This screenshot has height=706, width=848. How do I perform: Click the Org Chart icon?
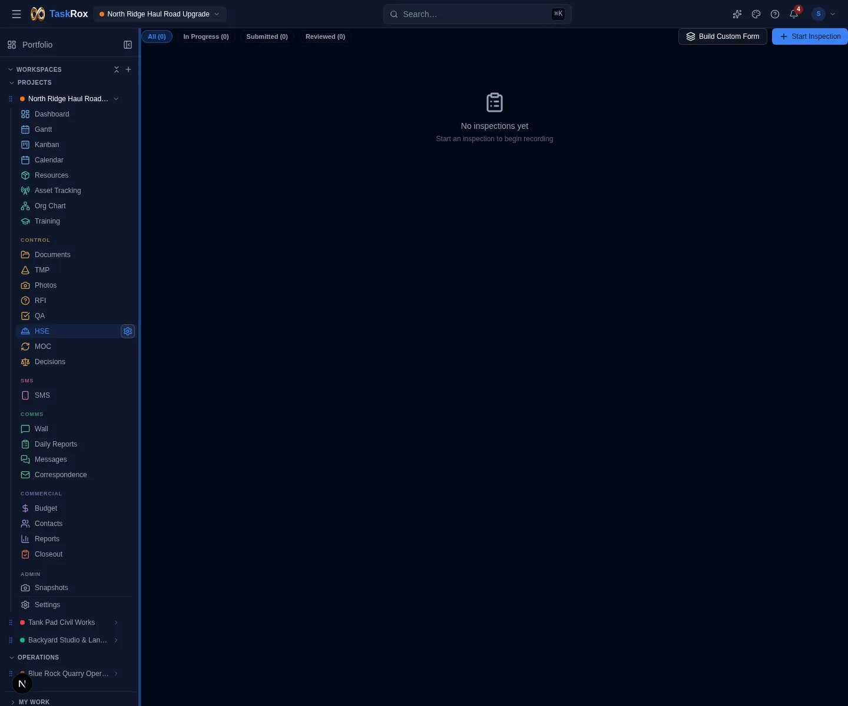coord(25,206)
